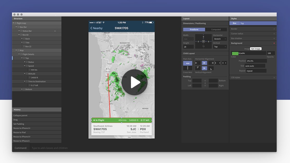290x163 pixels.
Task: Collapse Time to Destination node
Action: tap(25, 81)
